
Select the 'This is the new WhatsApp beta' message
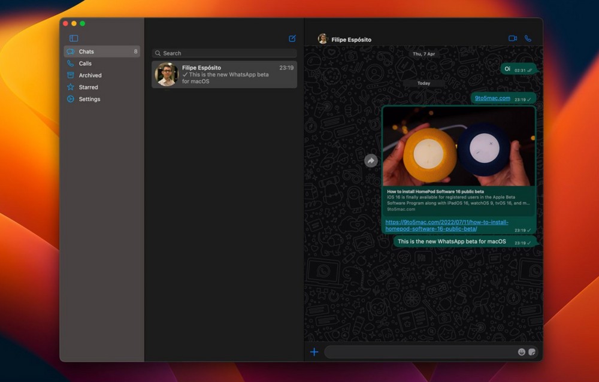click(465, 242)
